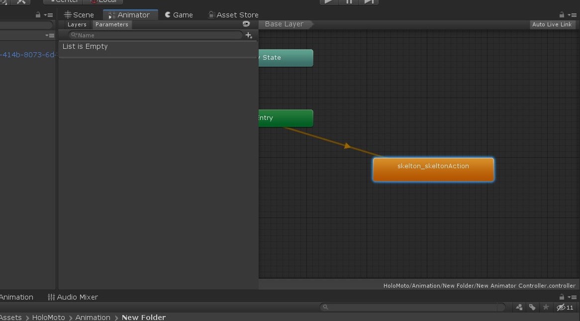Toggle the lock icon on the left panel
This screenshot has height=321, width=580.
(38, 15)
